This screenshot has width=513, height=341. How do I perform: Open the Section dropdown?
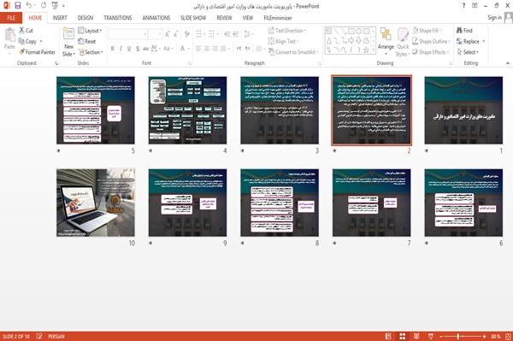[x=91, y=52]
